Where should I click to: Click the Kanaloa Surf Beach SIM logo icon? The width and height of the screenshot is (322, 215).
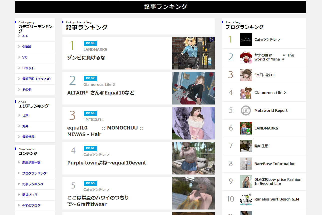246,199
